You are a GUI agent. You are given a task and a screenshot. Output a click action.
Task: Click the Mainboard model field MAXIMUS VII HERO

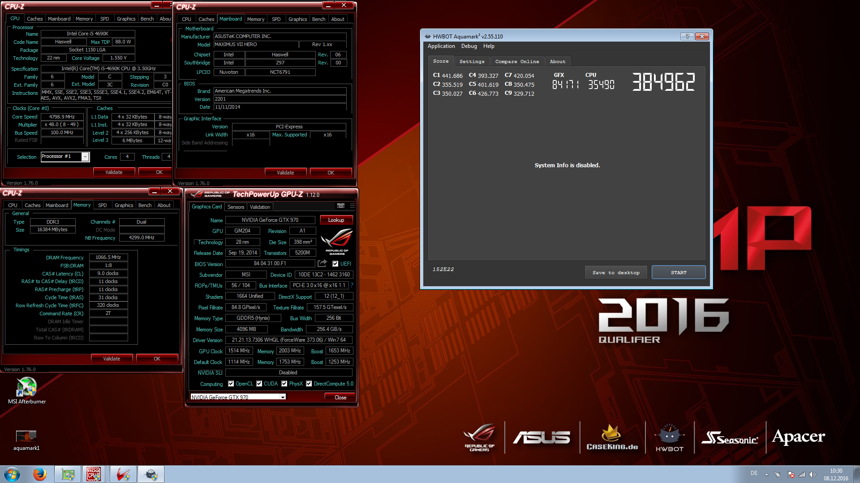[256, 45]
